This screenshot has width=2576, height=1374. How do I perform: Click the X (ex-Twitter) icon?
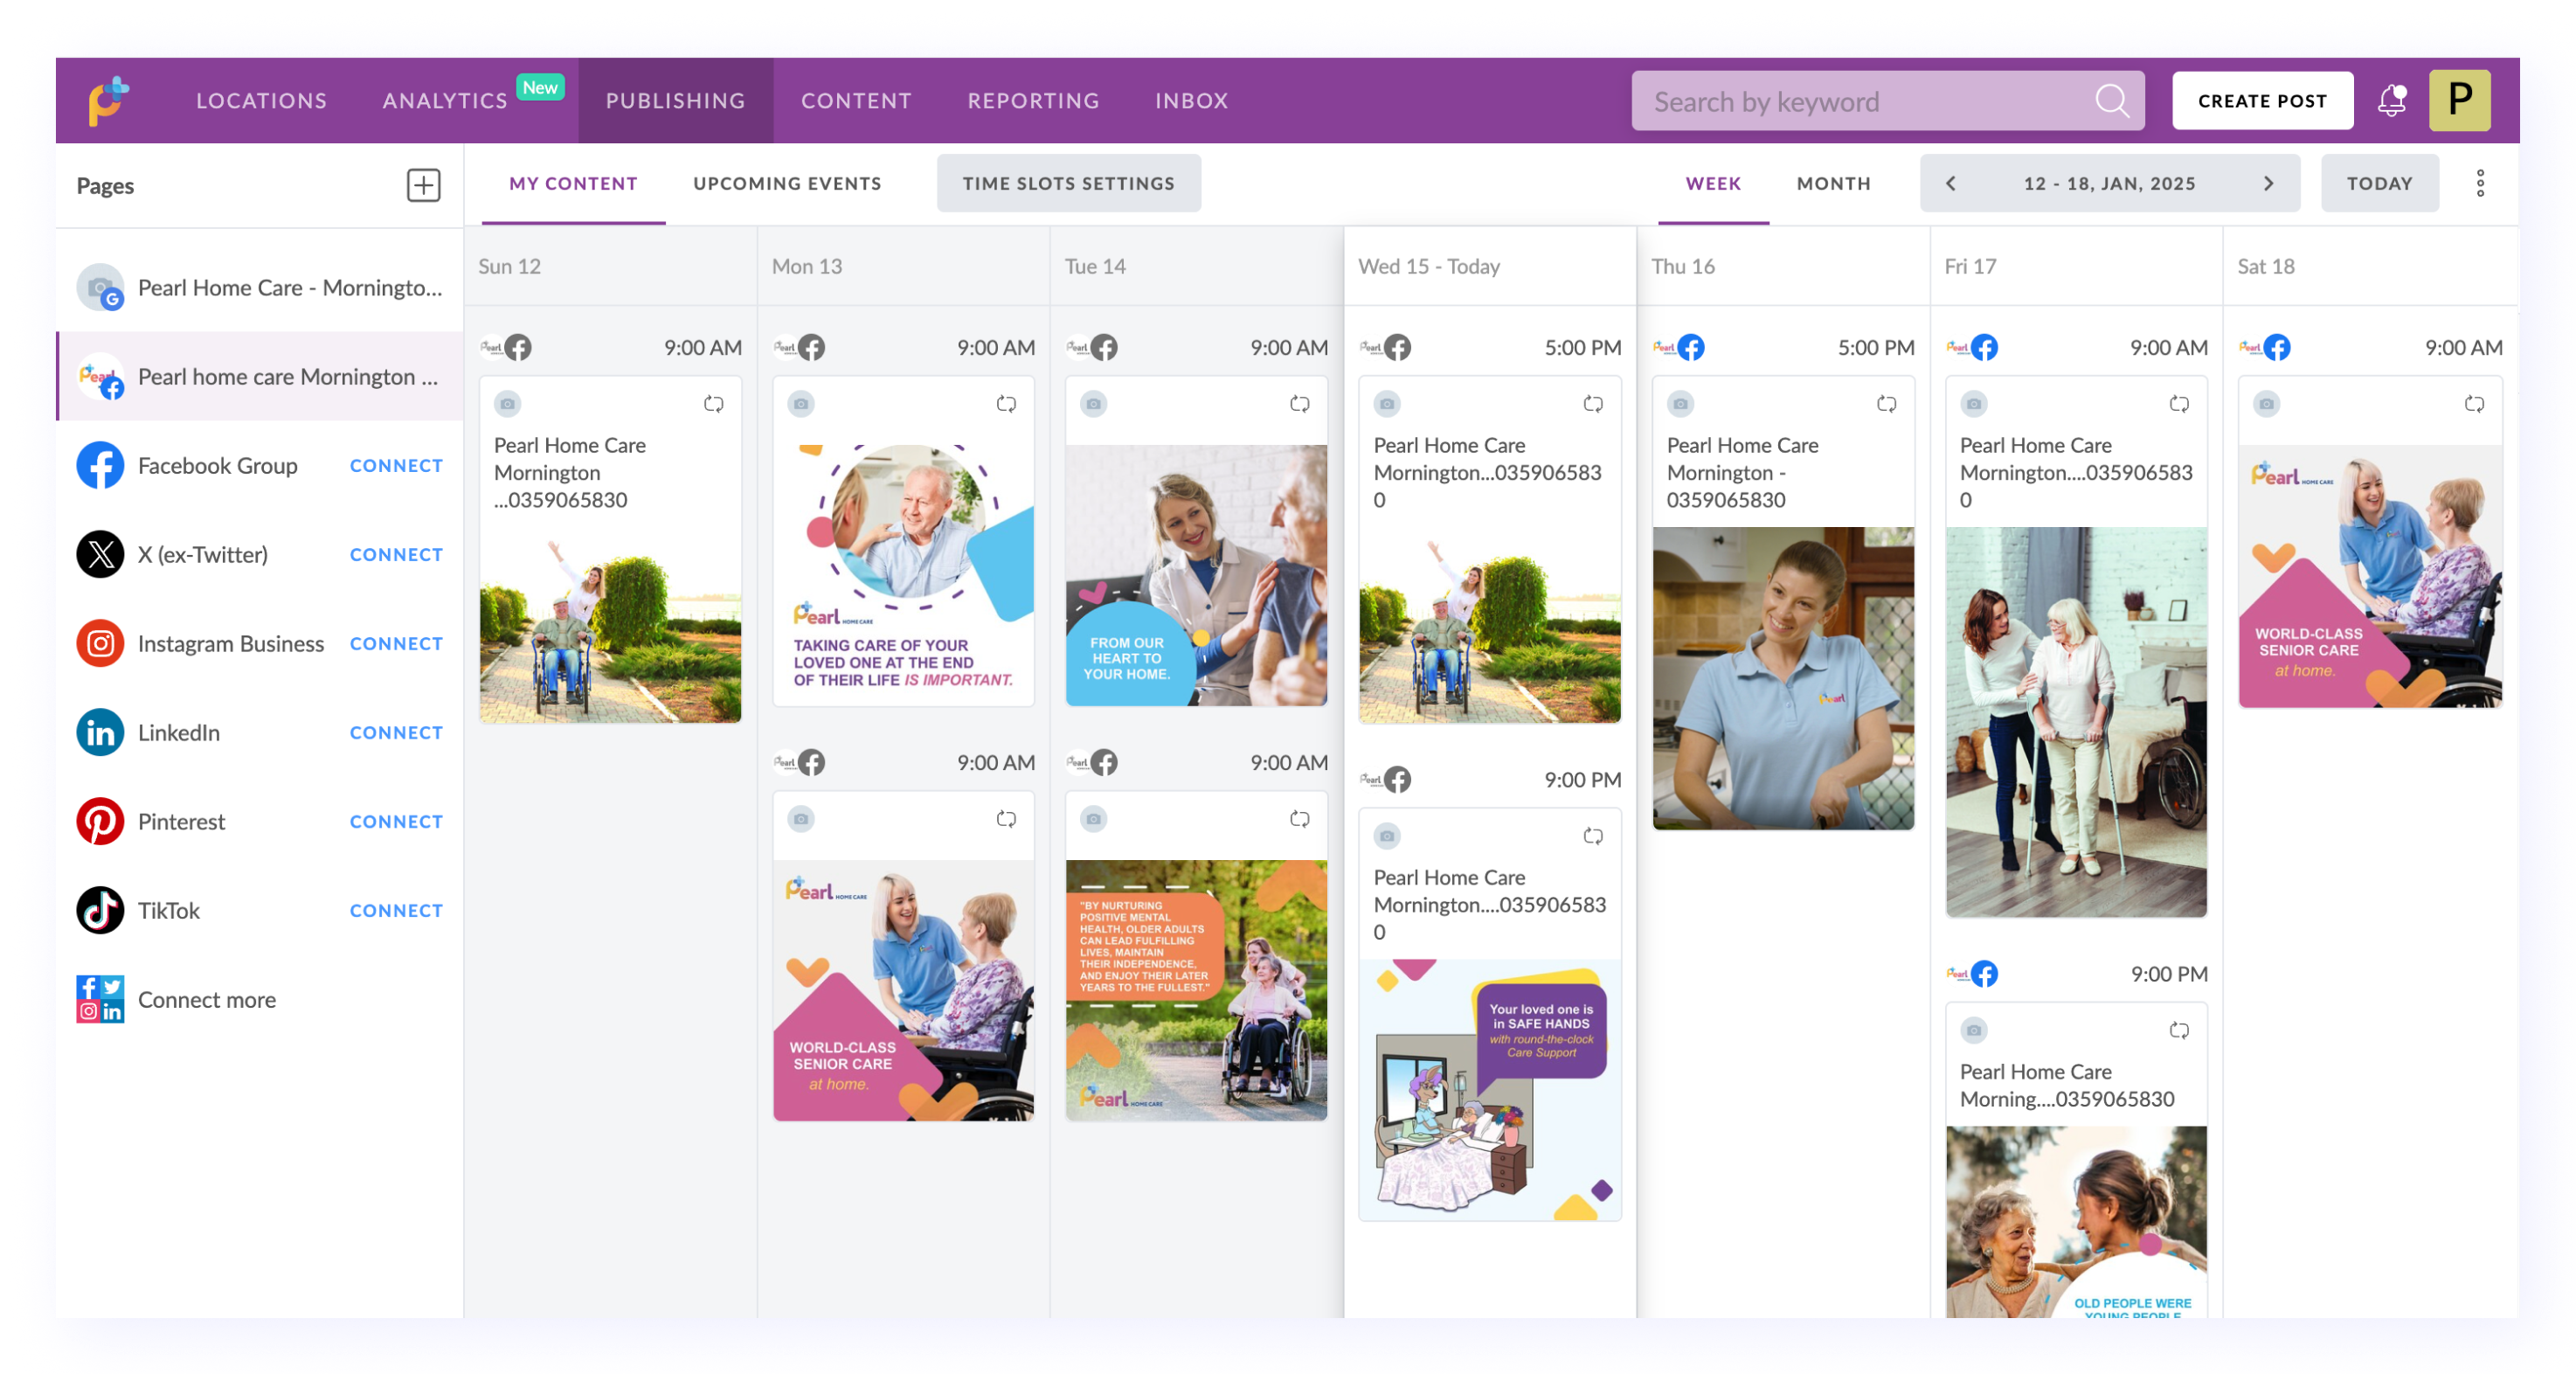[100, 554]
